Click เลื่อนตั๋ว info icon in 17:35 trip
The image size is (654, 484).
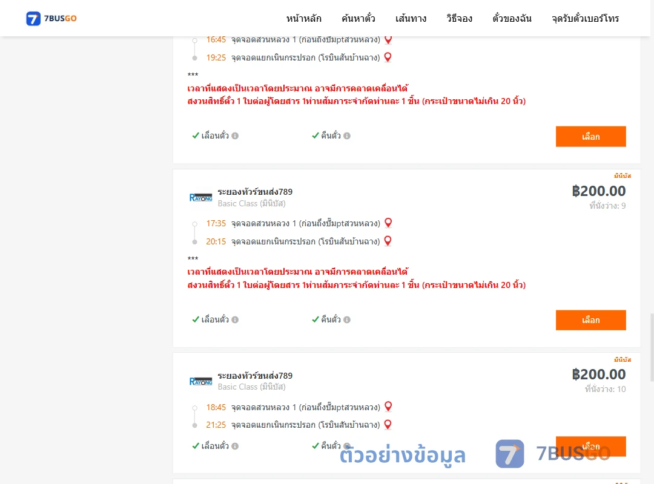(x=235, y=320)
